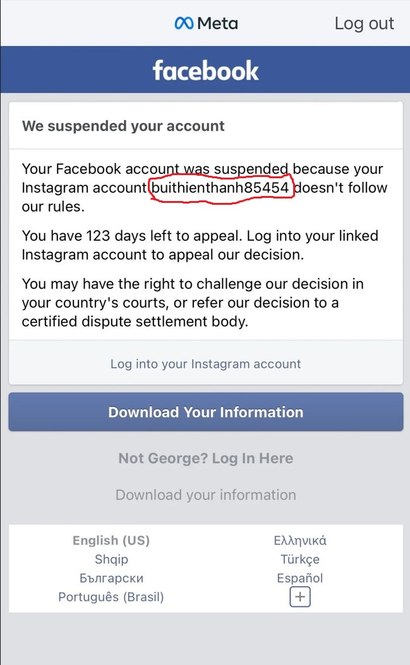This screenshot has height=665, width=410.
Task: Change language to Türkçe
Action: coord(300,559)
